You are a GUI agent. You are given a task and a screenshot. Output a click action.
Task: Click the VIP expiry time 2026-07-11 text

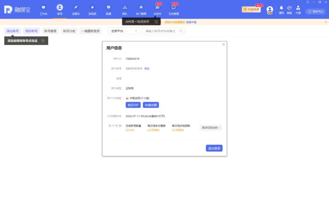point(145,116)
